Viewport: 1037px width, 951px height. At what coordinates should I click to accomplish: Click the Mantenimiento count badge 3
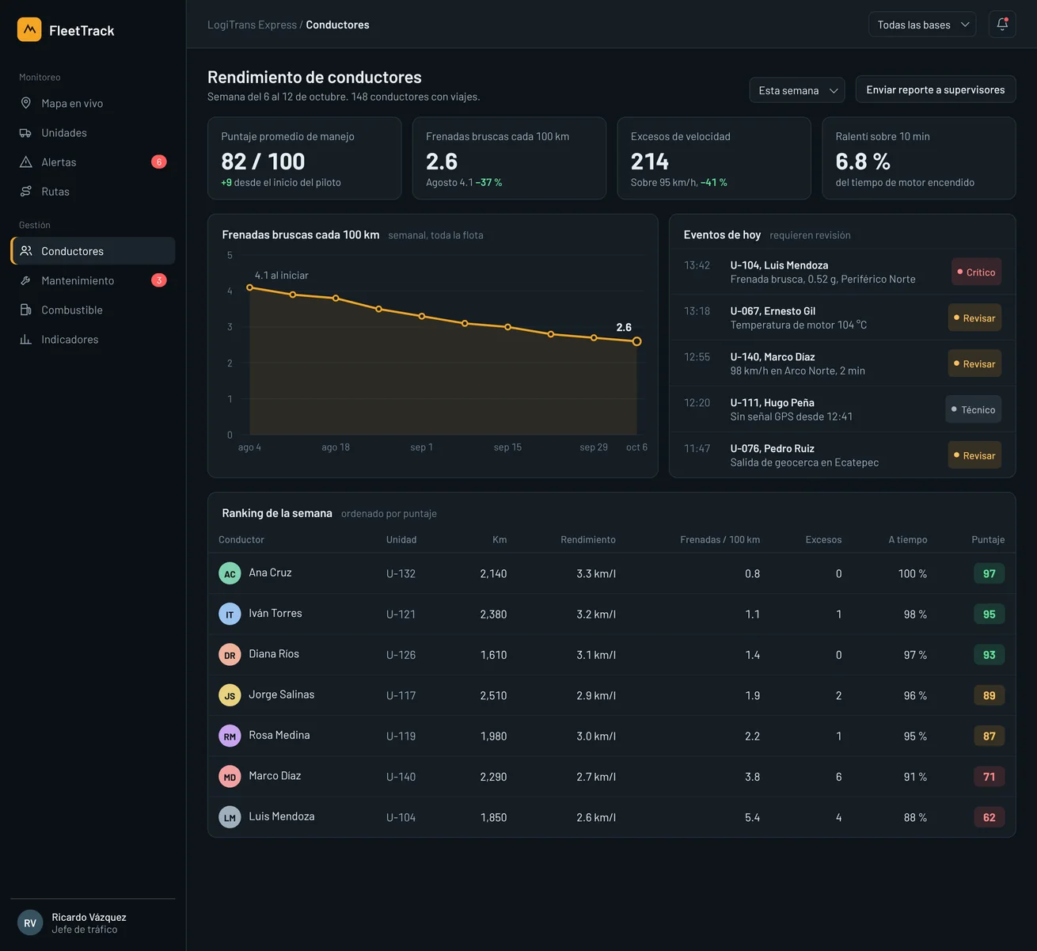tap(159, 280)
